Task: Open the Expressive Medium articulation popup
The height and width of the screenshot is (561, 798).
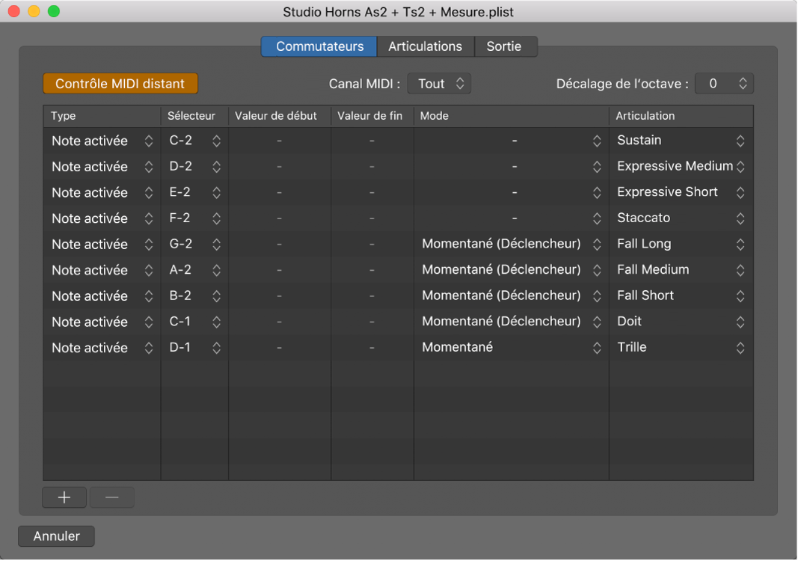Action: (x=680, y=167)
